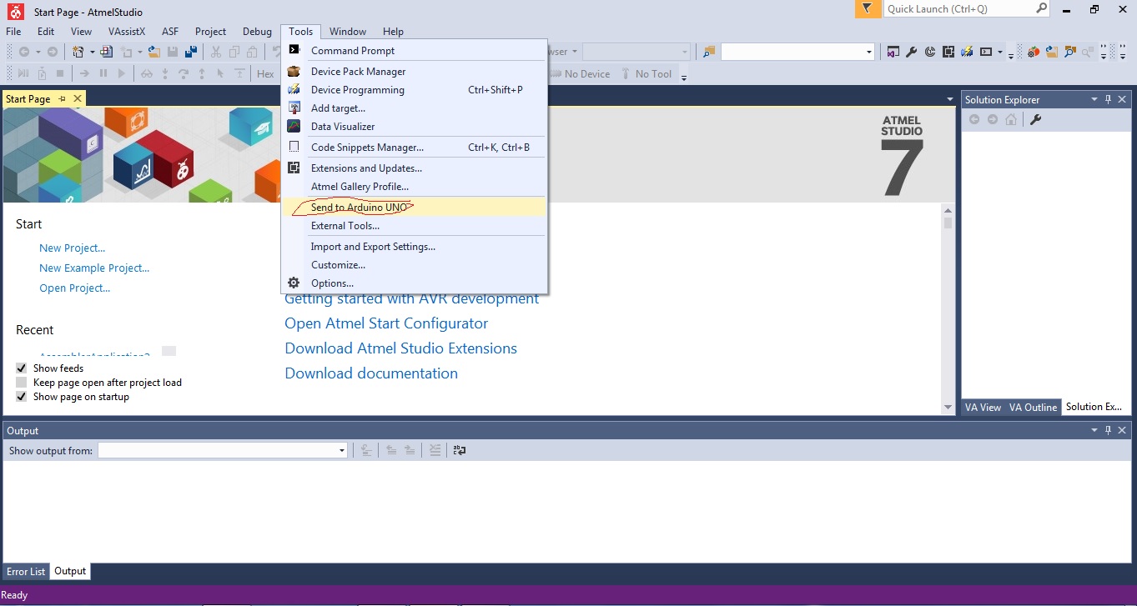Switch to the Error List tab
The height and width of the screenshot is (606, 1137).
pos(26,572)
